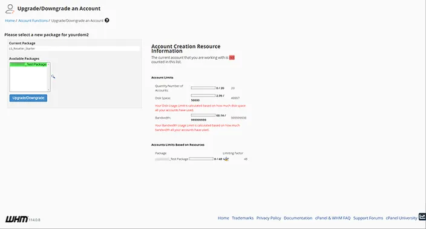Open Home breadcrumb link
Image resolution: width=426 pixels, height=229 pixels.
tap(10, 21)
